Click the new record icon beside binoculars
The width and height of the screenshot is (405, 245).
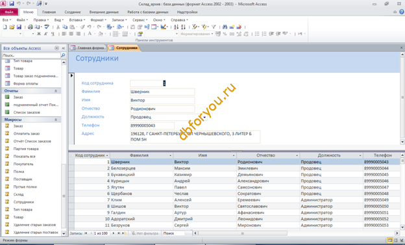[232, 27]
